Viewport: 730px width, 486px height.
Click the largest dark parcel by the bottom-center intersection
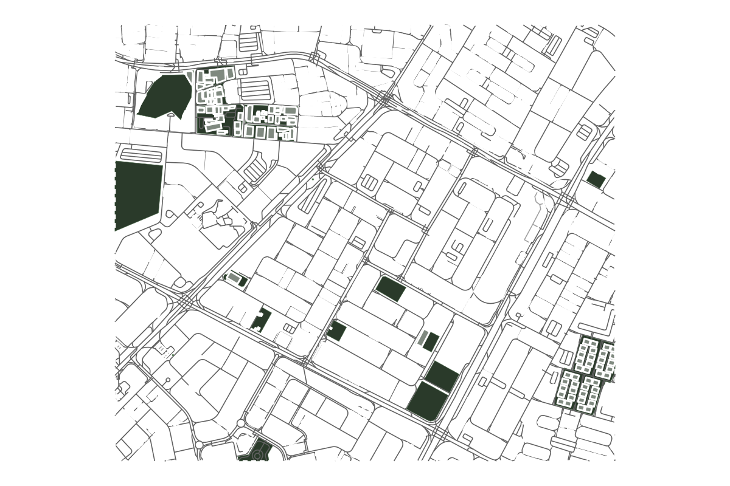click(x=428, y=402)
